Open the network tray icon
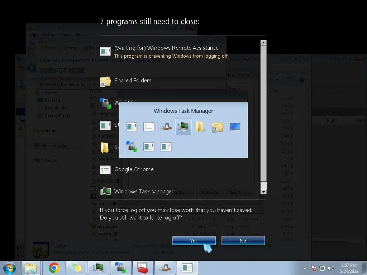The image size is (367, 275). click(x=322, y=268)
